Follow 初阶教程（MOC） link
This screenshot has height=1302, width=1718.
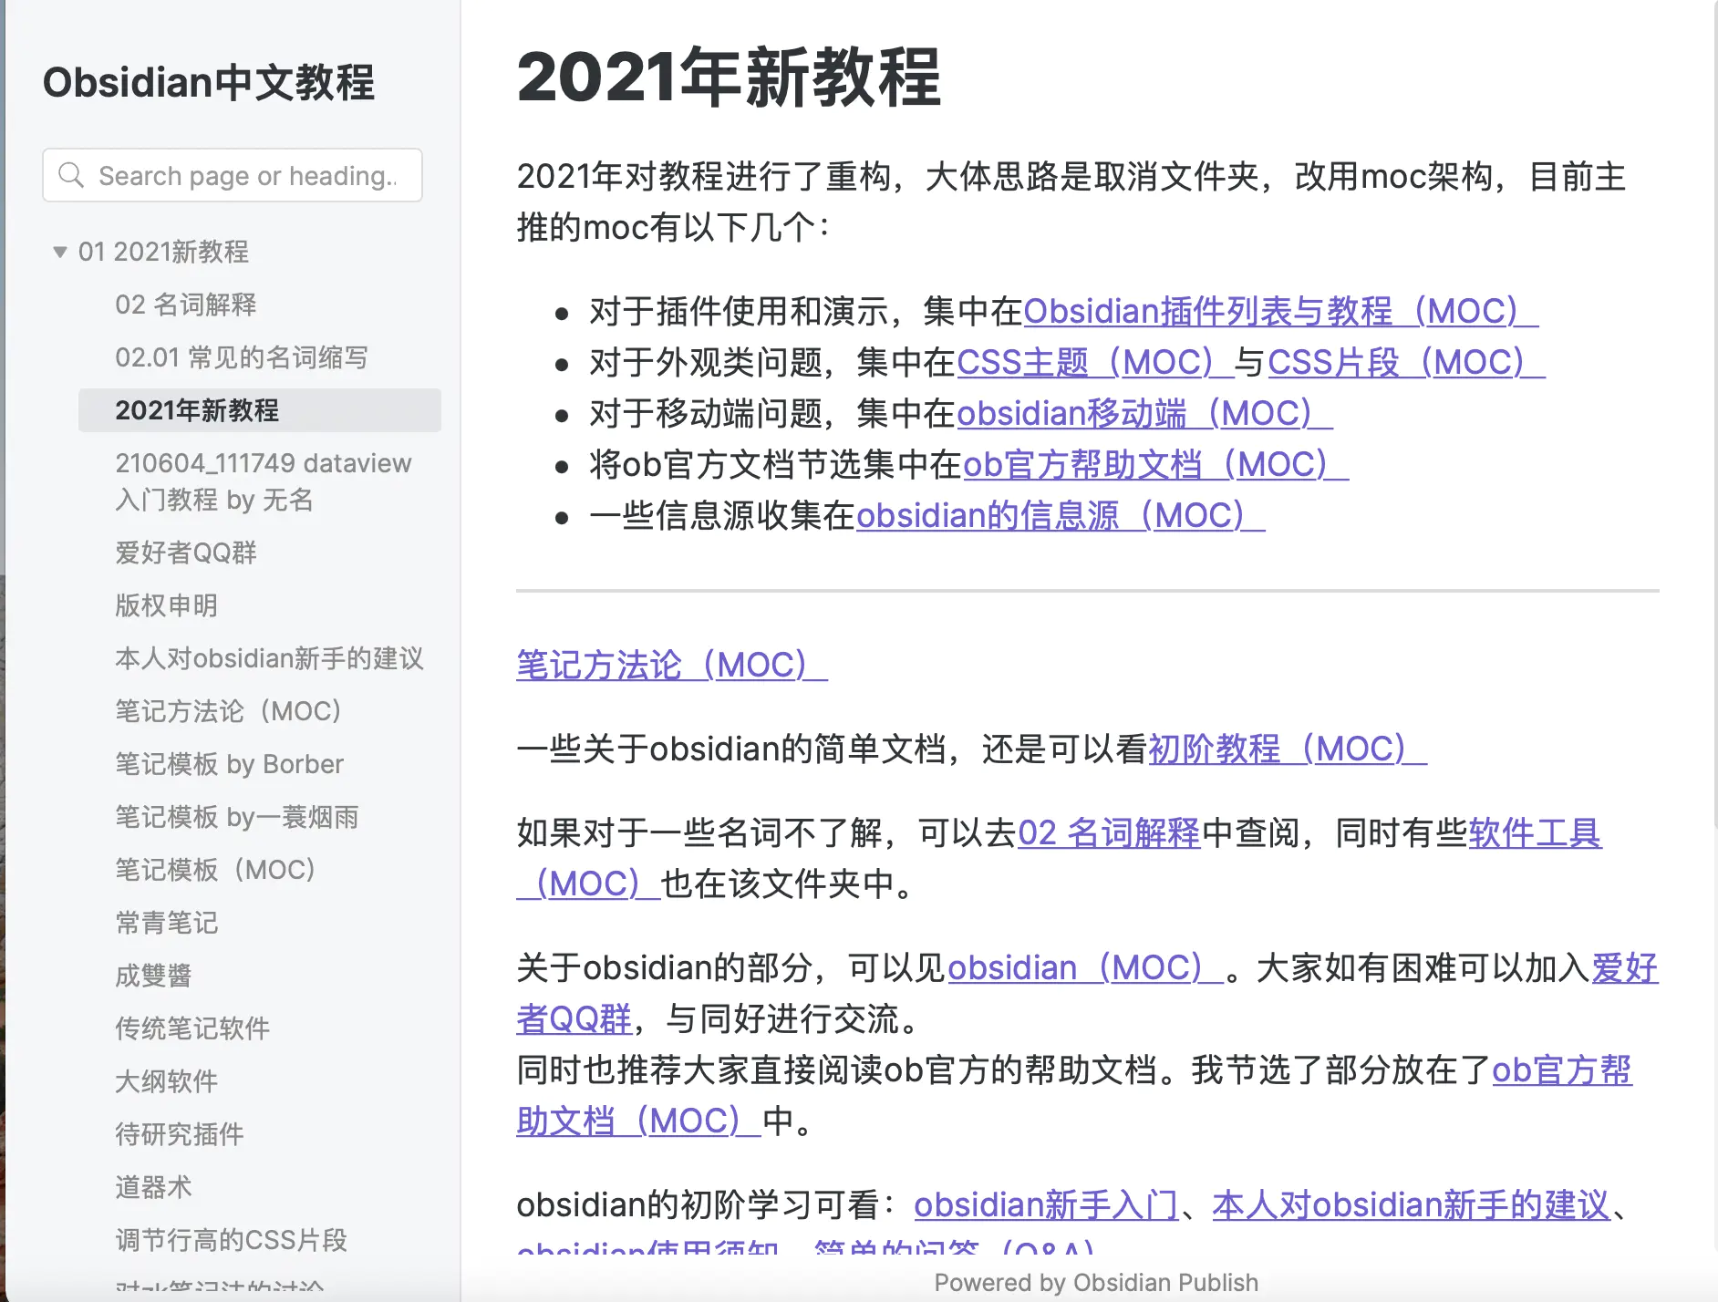pyautogui.click(x=1287, y=749)
